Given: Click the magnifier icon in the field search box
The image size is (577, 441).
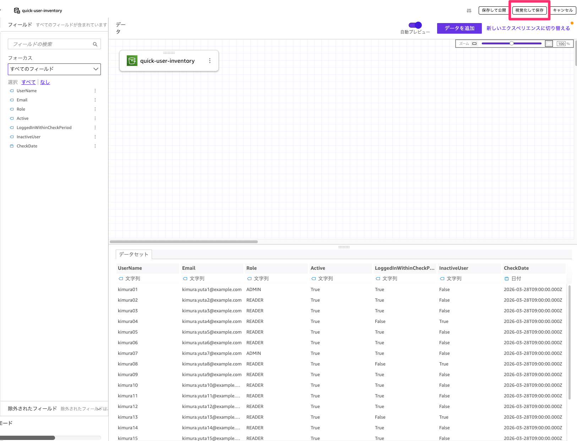Looking at the screenshot, I should coord(95,44).
